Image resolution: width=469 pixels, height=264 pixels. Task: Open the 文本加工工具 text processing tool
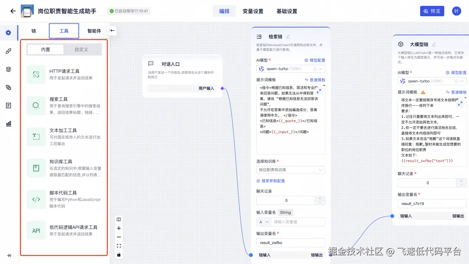tap(65, 136)
